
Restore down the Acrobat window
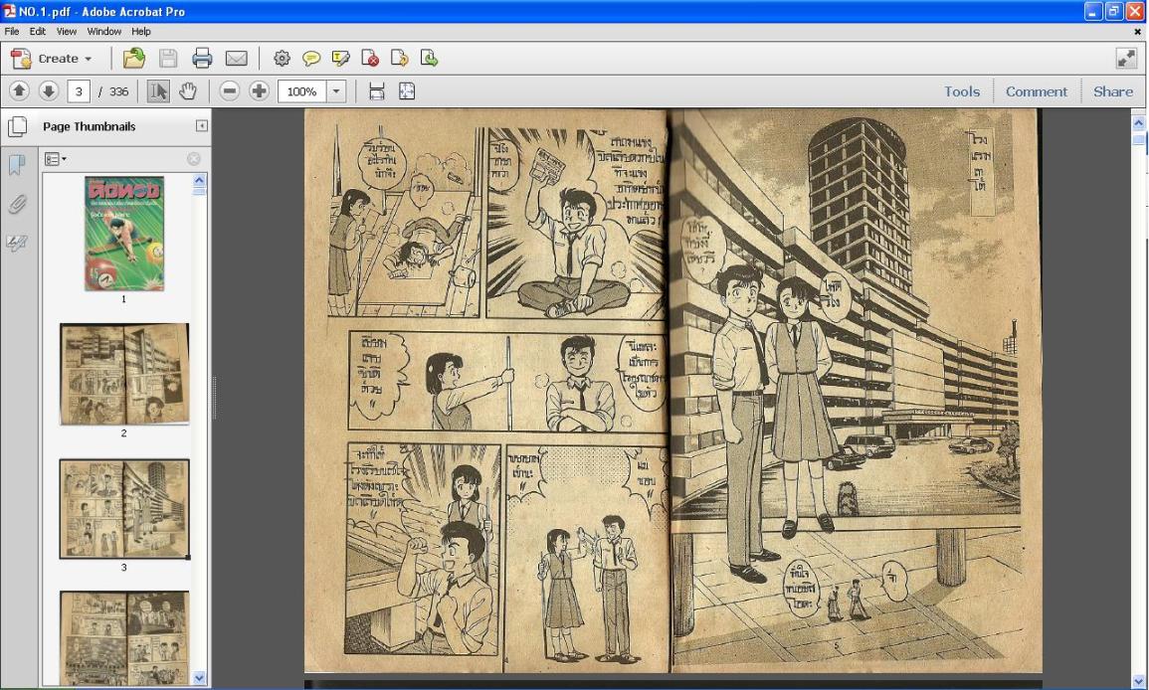(1114, 11)
